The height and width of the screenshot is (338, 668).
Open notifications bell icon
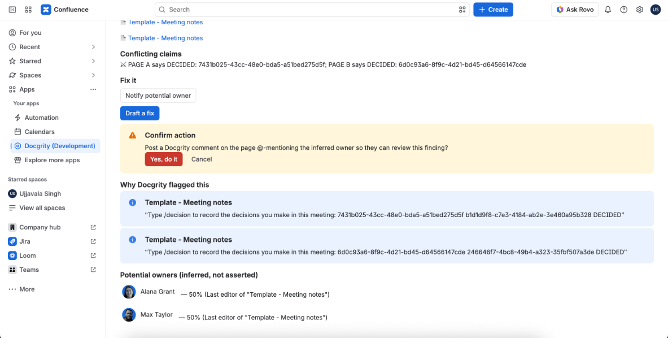coord(608,10)
